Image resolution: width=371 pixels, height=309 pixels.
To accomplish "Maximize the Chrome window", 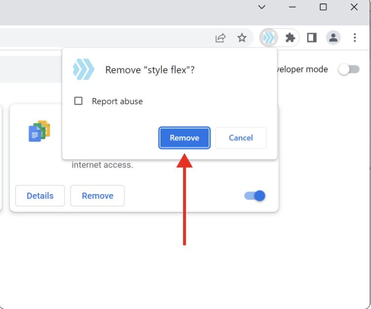I will (x=323, y=7).
